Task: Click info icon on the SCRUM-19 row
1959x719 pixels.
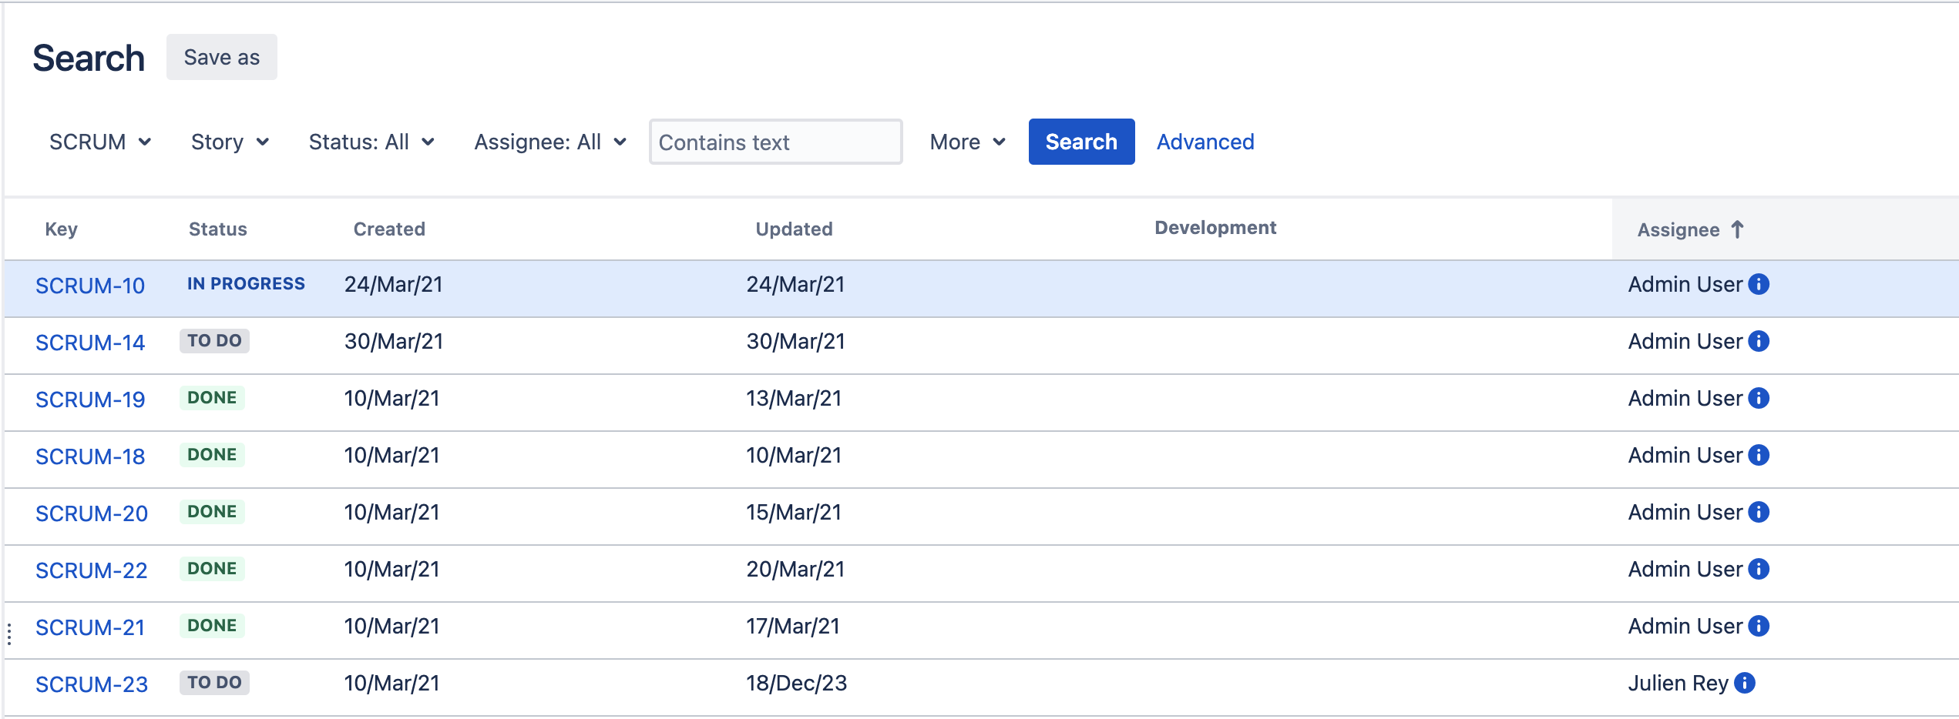Action: (x=1758, y=398)
